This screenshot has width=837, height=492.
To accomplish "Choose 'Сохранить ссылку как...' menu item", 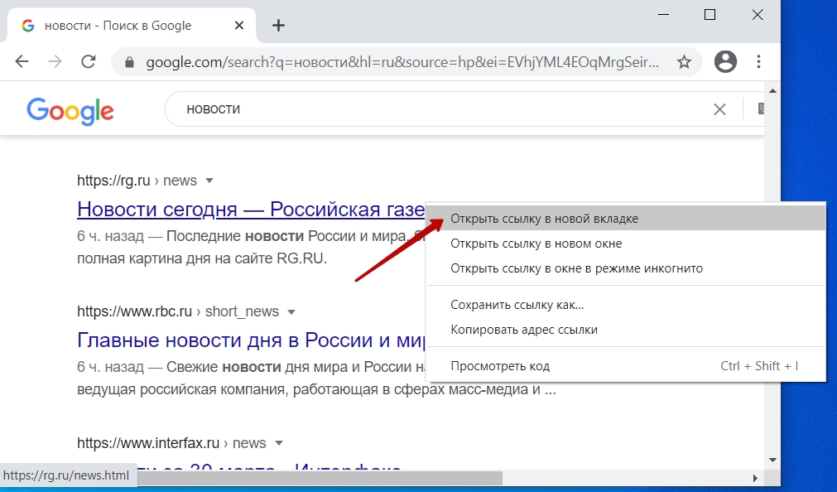I will pyautogui.click(x=626, y=305).
